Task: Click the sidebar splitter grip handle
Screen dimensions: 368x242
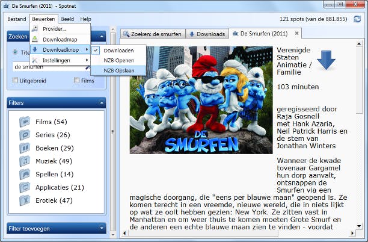Action: coord(113,132)
